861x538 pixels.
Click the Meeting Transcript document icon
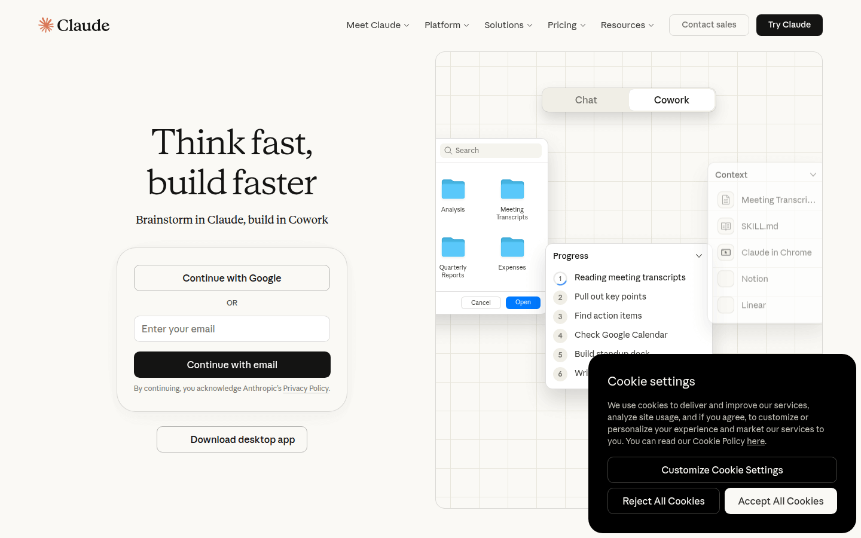point(726,200)
